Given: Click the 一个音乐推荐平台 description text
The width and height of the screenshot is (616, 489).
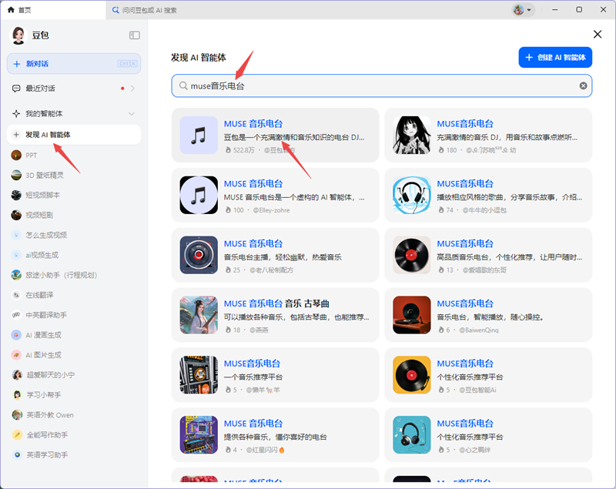Looking at the screenshot, I should click(x=253, y=377).
